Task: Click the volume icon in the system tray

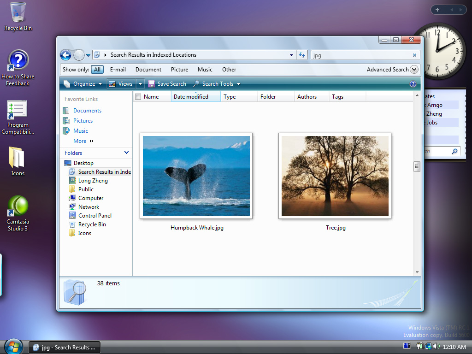Action: [435, 345]
